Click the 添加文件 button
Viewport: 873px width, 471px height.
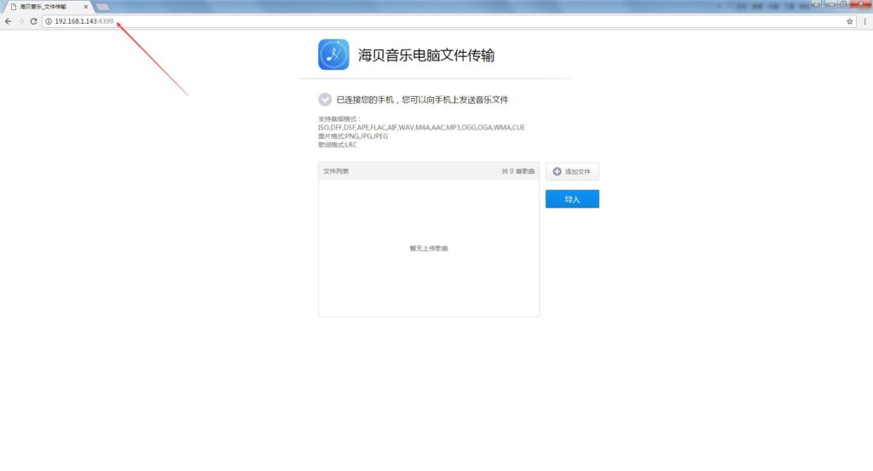tap(572, 172)
